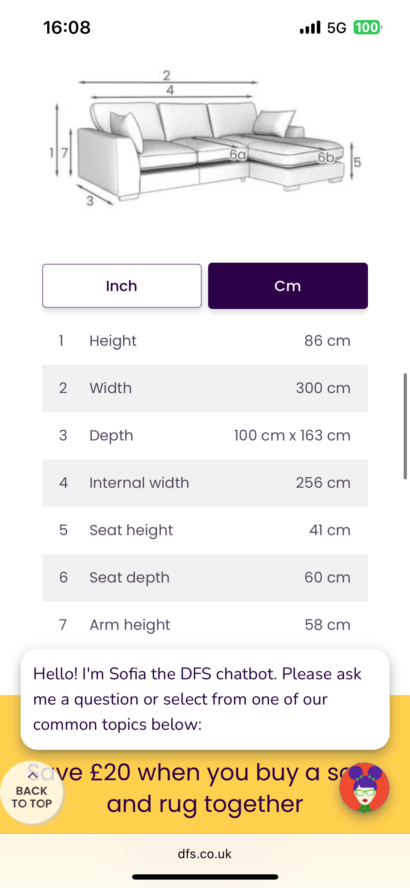Switch measurements to Inch

pos(122,286)
